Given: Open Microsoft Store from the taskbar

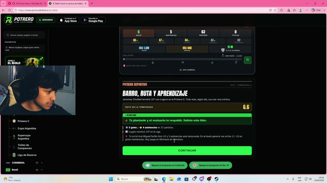Looking at the screenshot, I should pos(186,179).
